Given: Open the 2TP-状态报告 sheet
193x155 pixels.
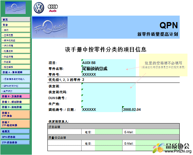Looking at the screenshot, I should tap(15, 142).
